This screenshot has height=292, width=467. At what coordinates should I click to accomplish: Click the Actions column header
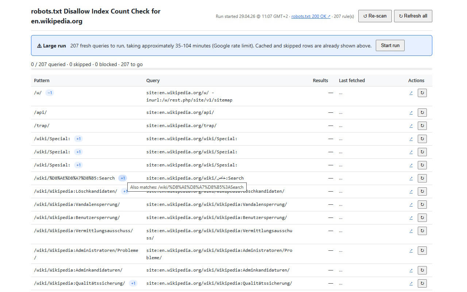tap(416, 80)
